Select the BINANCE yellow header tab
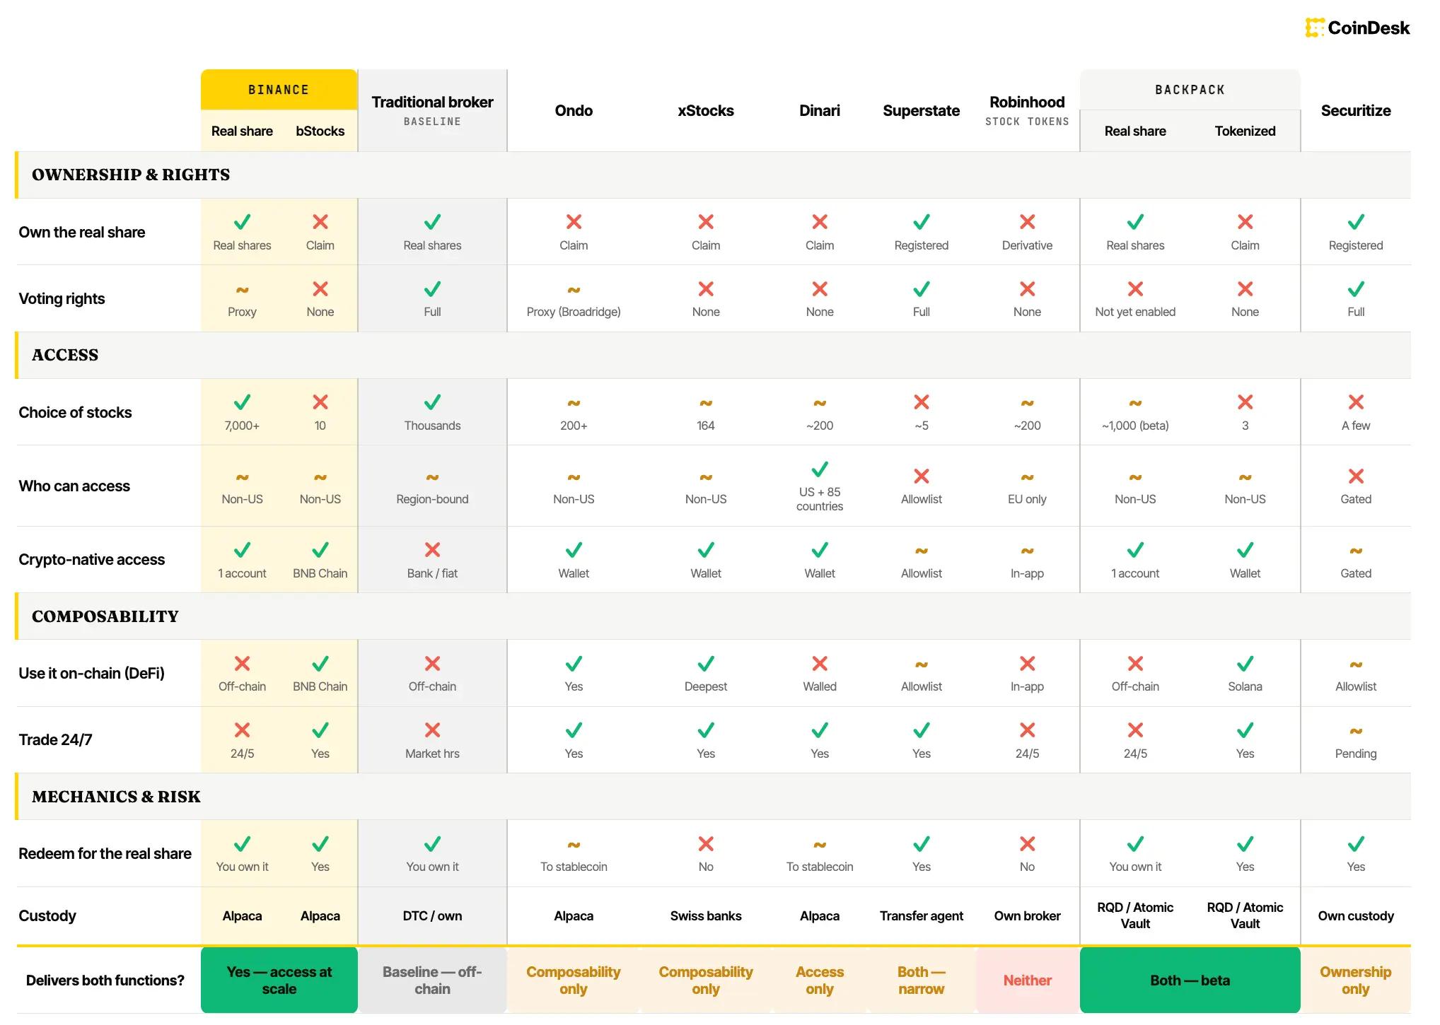The image size is (1440, 1025). click(279, 90)
